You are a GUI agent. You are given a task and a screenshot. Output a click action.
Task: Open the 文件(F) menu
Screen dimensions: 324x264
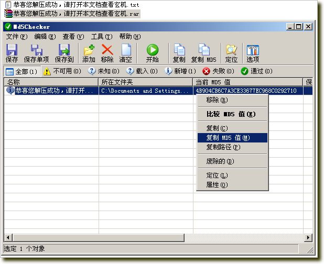click(17, 37)
